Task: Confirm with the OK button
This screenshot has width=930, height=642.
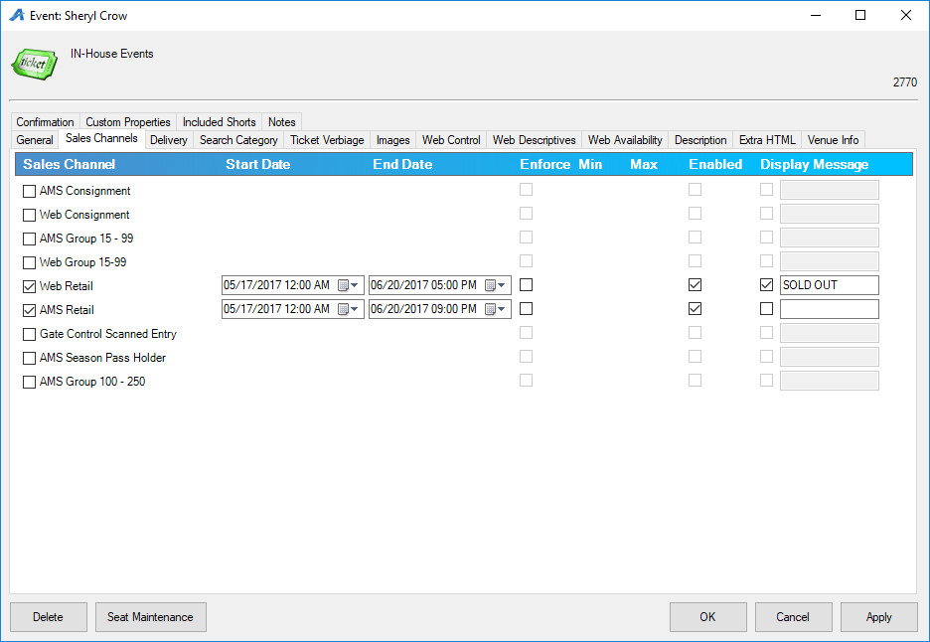Action: tap(707, 617)
